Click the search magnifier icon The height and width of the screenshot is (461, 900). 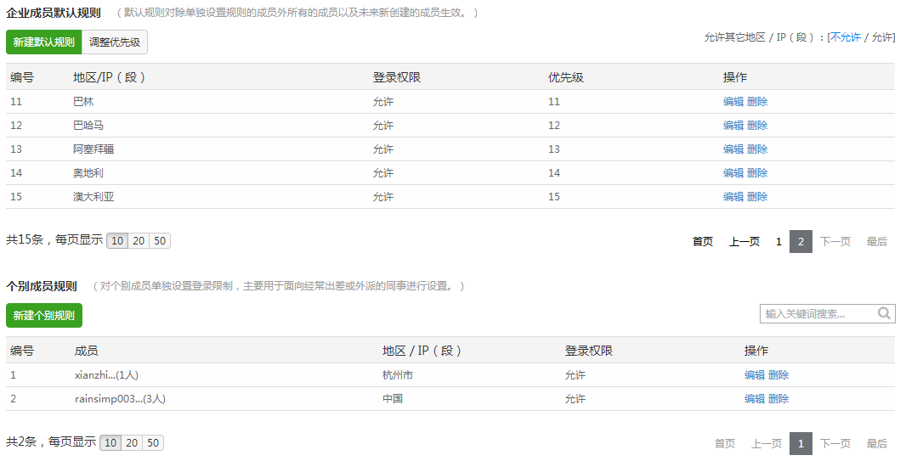(x=885, y=313)
